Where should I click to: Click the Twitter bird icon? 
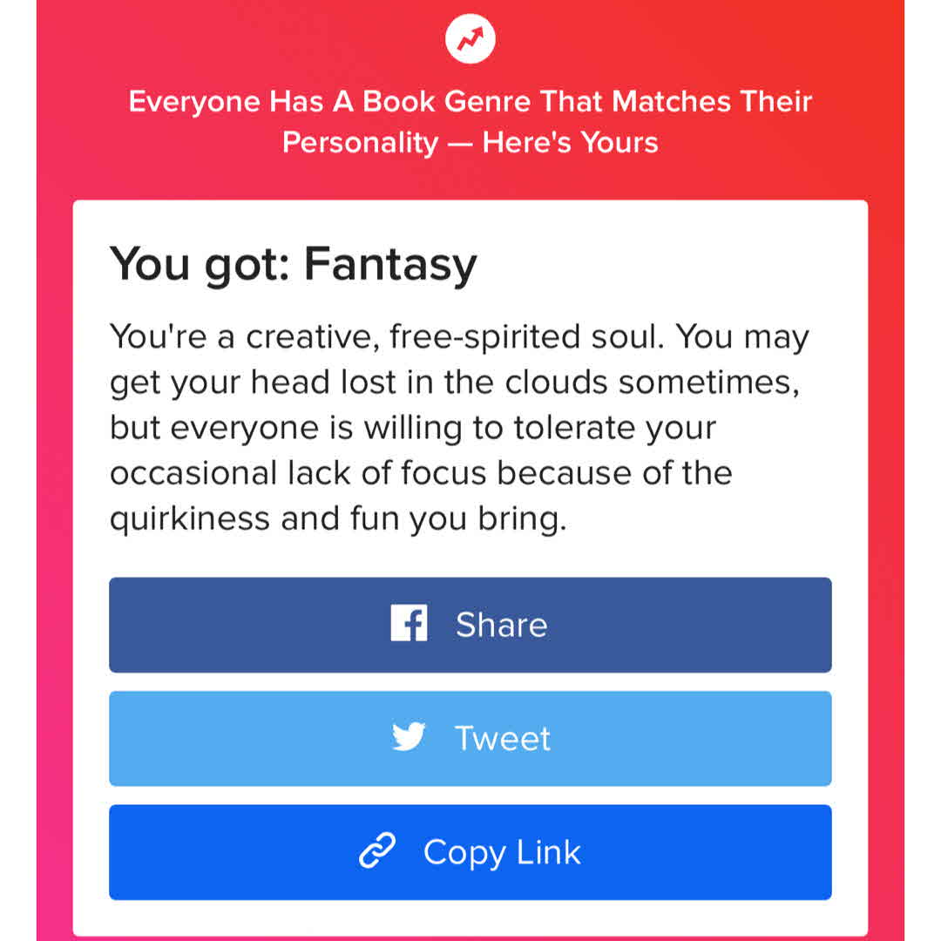(x=409, y=738)
